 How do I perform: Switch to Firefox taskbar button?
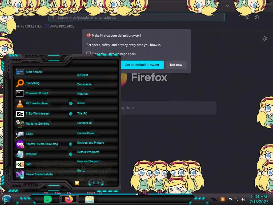69,199
